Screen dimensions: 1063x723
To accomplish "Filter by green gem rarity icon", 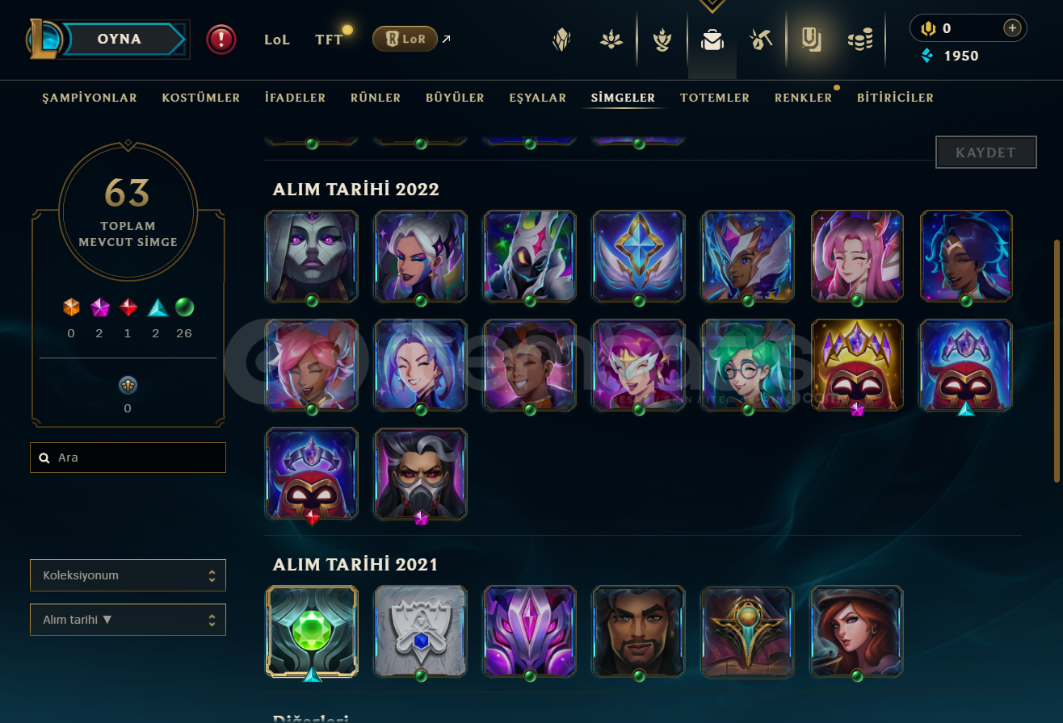I will (184, 307).
